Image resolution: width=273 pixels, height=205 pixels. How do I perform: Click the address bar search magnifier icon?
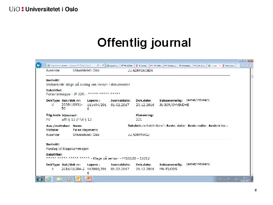pos(98,65)
